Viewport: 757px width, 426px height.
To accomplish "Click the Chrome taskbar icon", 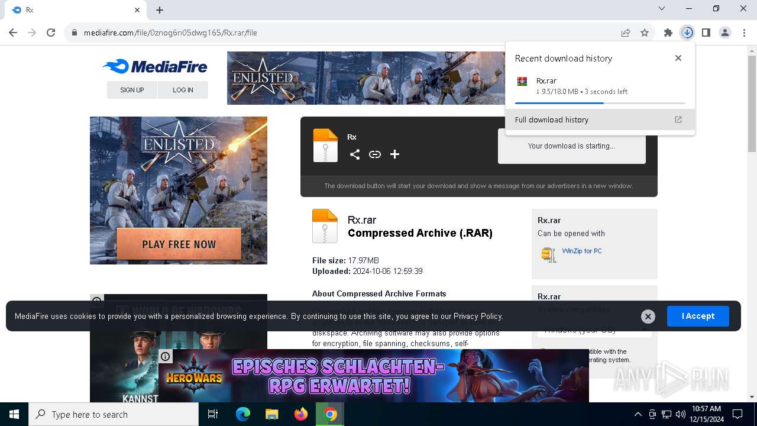I will pyautogui.click(x=331, y=414).
